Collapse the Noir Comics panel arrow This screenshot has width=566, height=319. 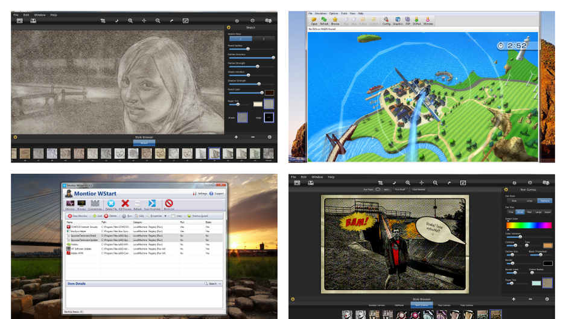click(506, 190)
